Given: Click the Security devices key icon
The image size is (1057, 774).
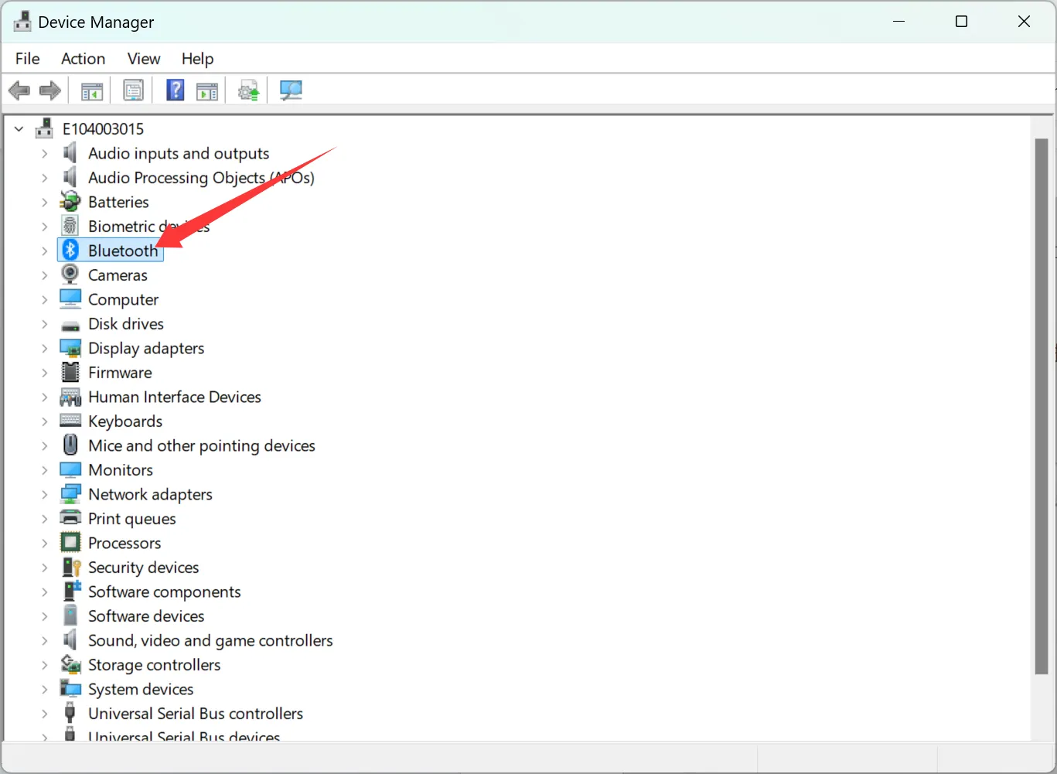Looking at the screenshot, I should [71, 567].
